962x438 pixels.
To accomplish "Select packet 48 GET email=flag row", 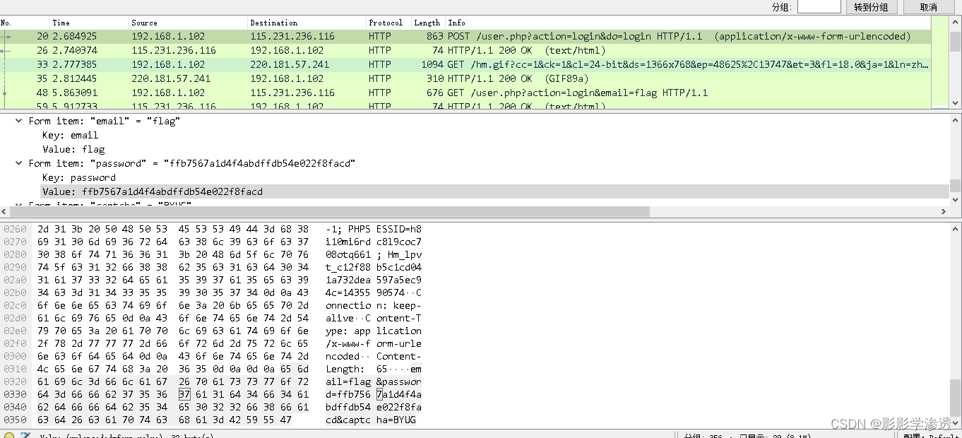I will point(465,93).
